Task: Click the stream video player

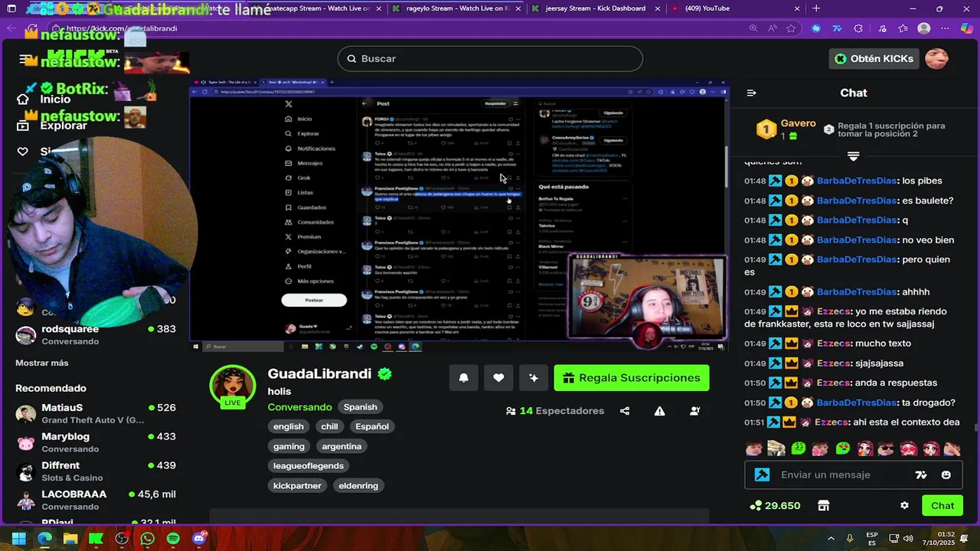Action: click(459, 217)
